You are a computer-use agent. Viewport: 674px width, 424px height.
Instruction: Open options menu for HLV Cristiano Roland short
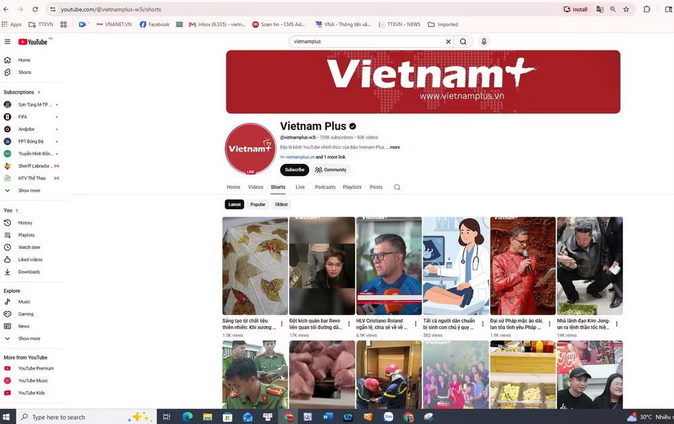pos(416,324)
